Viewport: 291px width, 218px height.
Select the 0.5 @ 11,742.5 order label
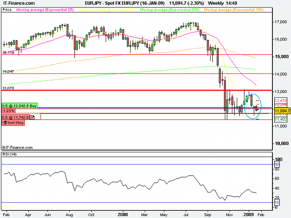pyautogui.click(x=15, y=118)
